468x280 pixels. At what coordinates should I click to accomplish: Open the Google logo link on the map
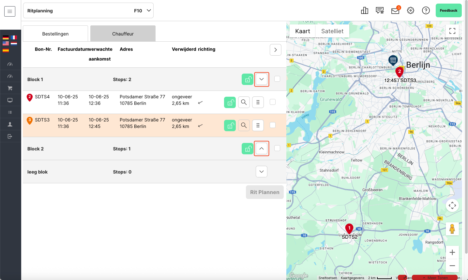click(299, 276)
